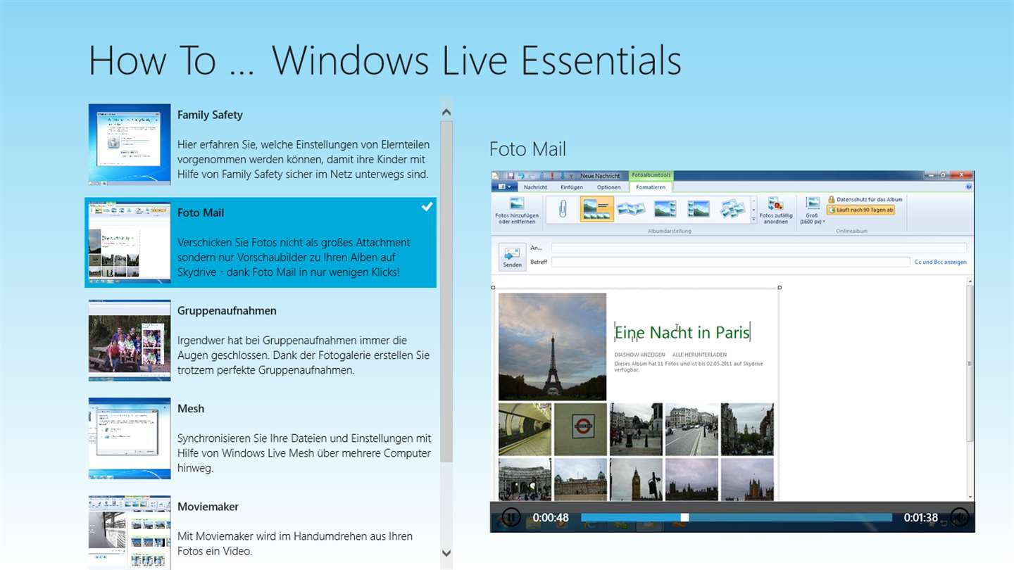This screenshot has width=1014, height=570.
Task: Select the Big Ben photo
Action: click(x=636, y=479)
